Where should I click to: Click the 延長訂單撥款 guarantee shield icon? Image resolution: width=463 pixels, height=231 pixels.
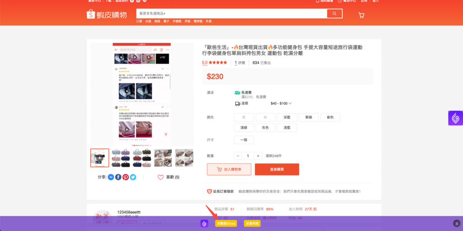pos(209,191)
